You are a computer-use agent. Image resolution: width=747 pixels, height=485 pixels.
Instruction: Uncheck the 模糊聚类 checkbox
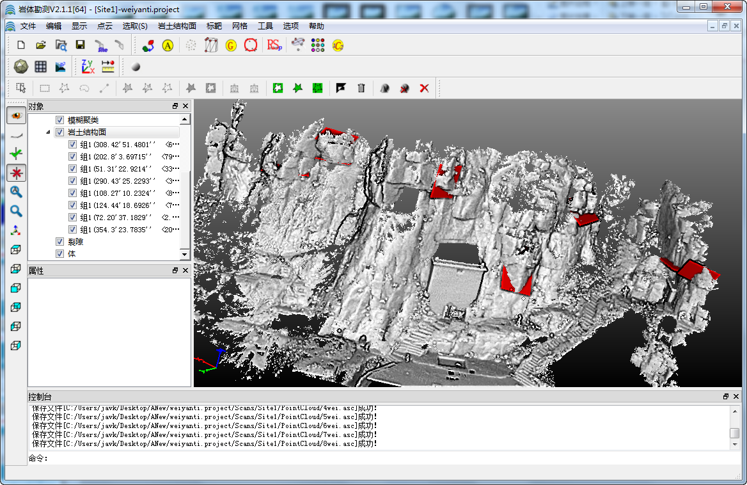click(x=60, y=120)
